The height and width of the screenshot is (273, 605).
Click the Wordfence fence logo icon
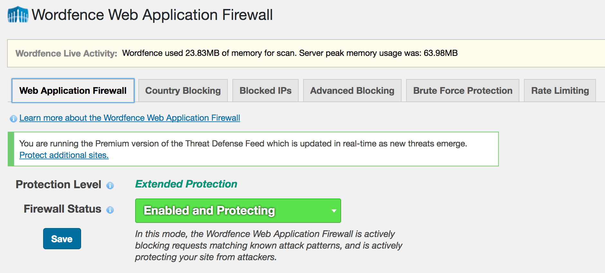pyautogui.click(x=18, y=15)
